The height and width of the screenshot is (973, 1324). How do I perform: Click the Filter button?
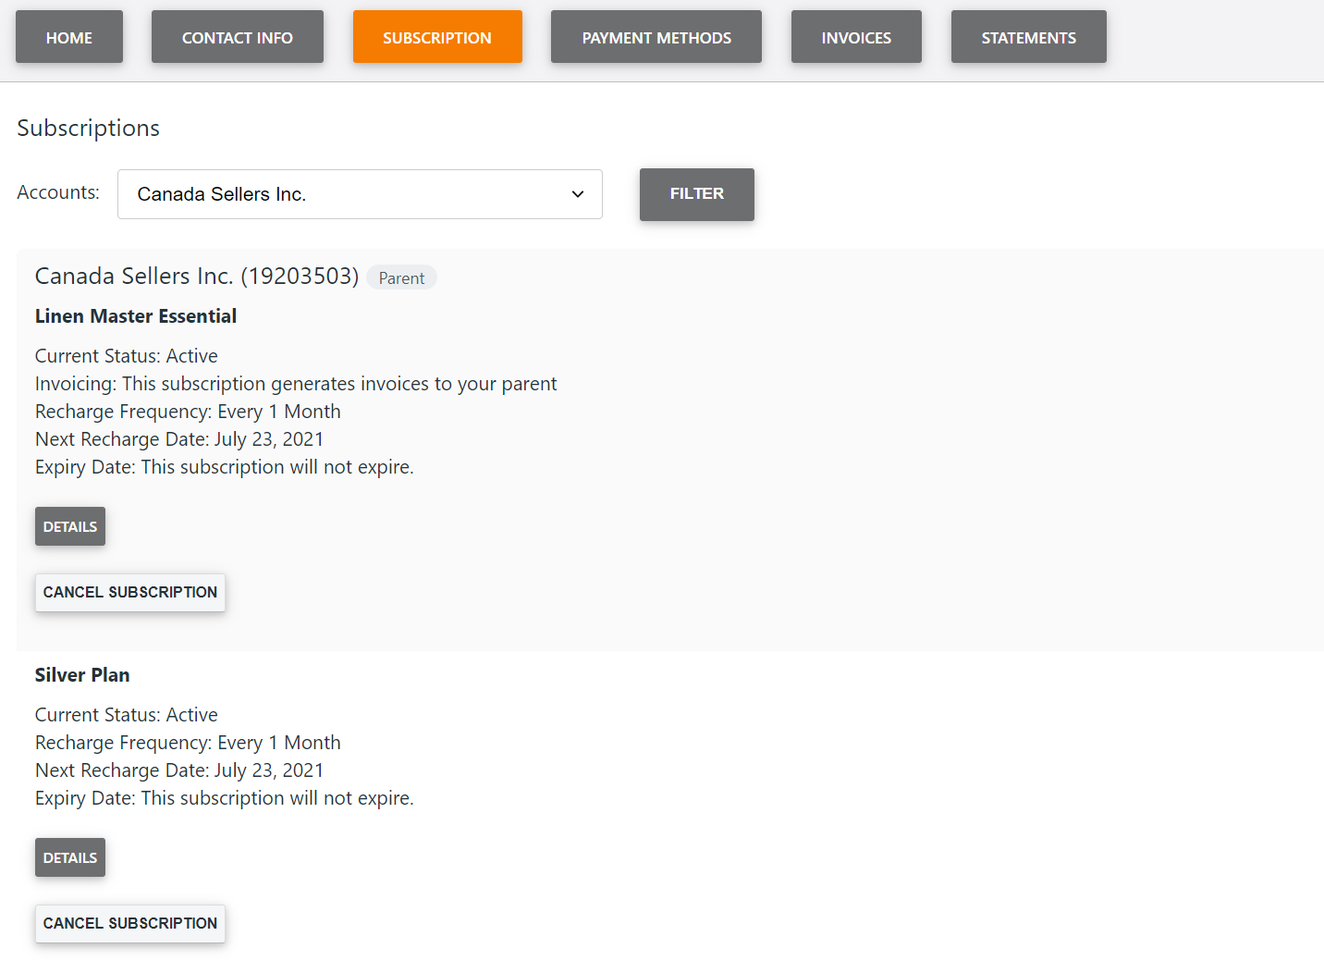(697, 194)
